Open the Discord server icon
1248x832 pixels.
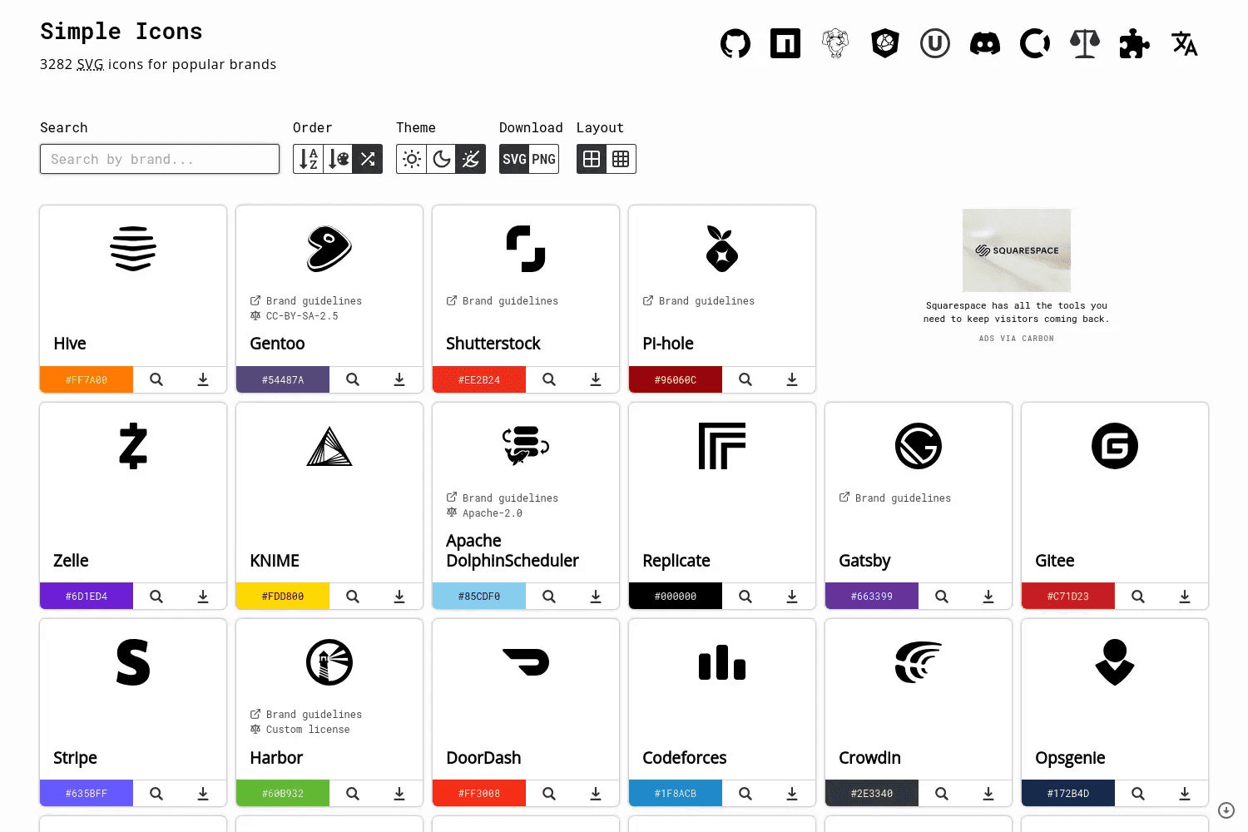coord(985,43)
